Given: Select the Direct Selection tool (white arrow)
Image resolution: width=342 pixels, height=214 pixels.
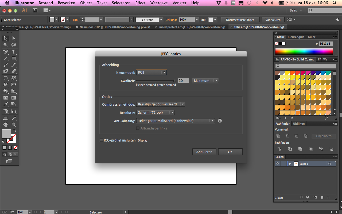Looking at the screenshot, I should [x=14, y=39].
